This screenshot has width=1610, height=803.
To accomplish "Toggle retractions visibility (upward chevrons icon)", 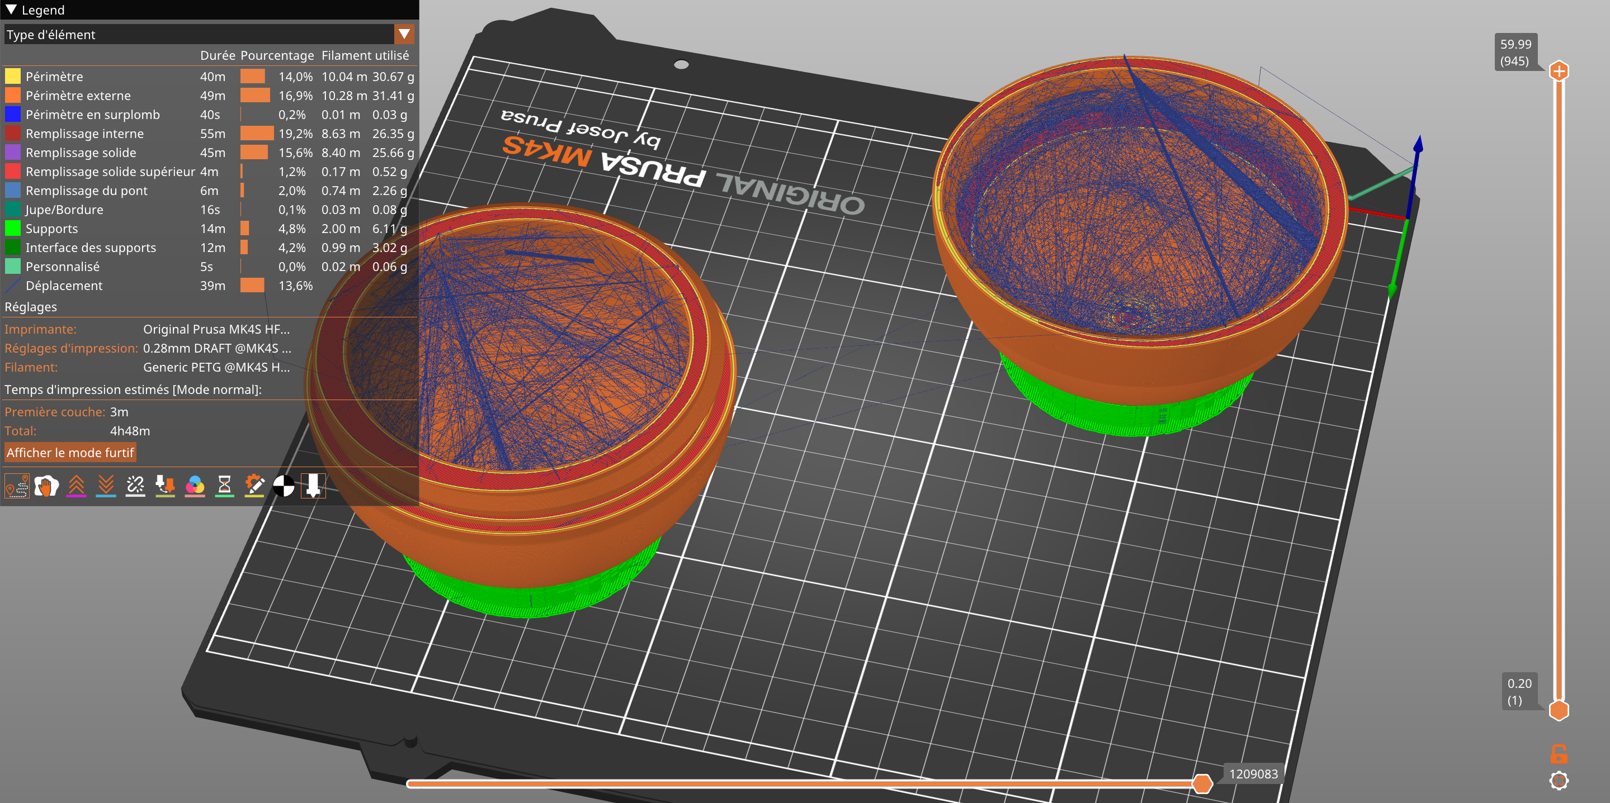I will coord(76,485).
